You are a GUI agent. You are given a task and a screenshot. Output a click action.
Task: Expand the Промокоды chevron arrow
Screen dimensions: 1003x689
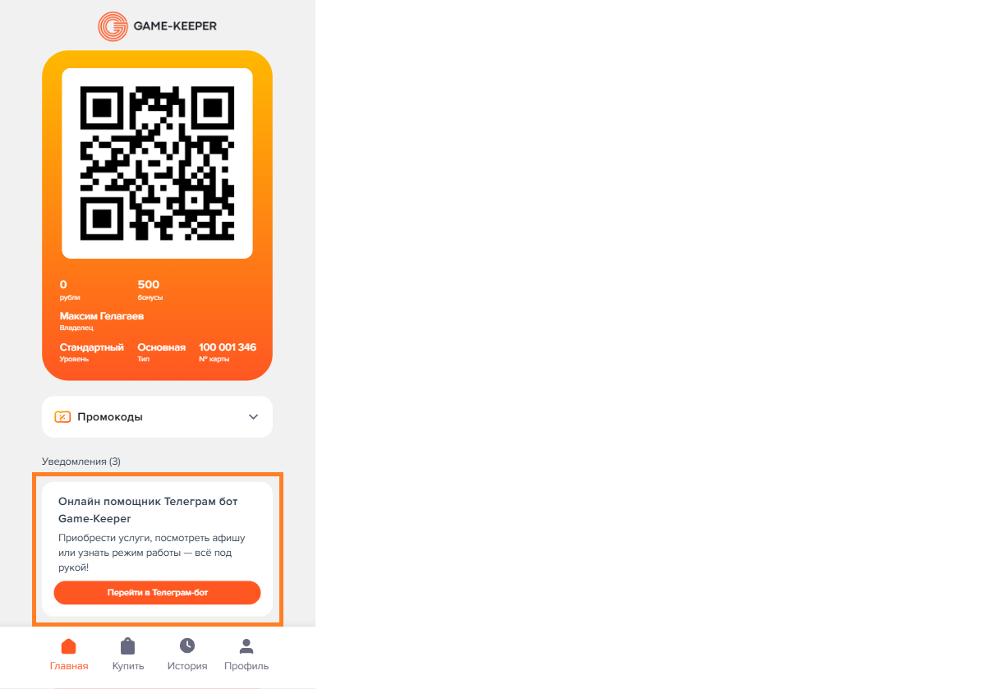253,416
